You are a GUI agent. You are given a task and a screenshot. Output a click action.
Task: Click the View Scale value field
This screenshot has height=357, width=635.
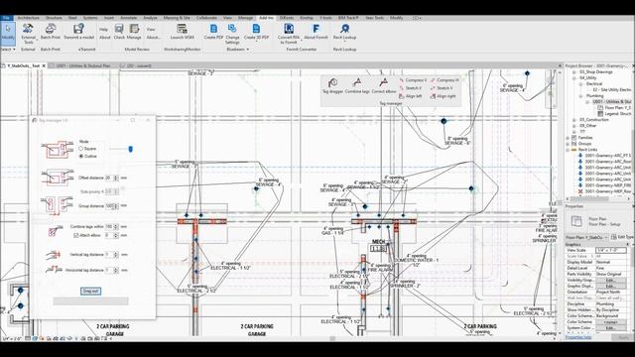coord(611,250)
